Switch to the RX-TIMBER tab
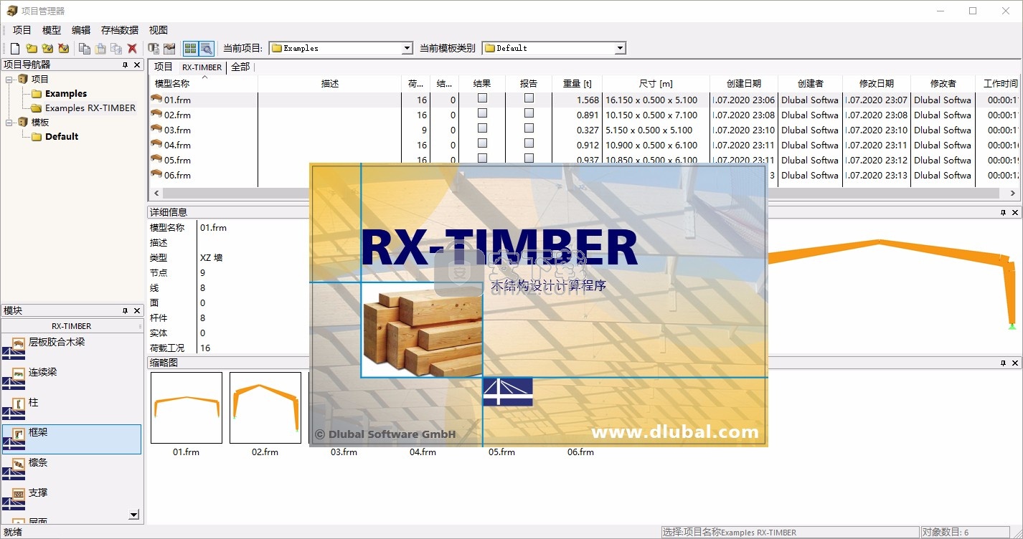The height and width of the screenshot is (539, 1023). [x=202, y=67]
